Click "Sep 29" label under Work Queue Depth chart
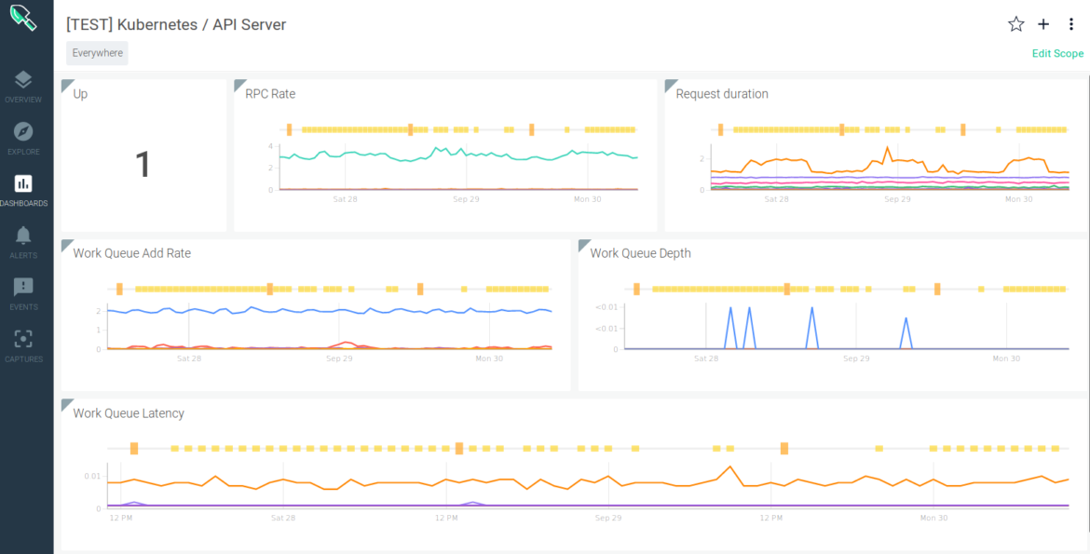This screenshot has height=554, width=1090. point(856,358)
